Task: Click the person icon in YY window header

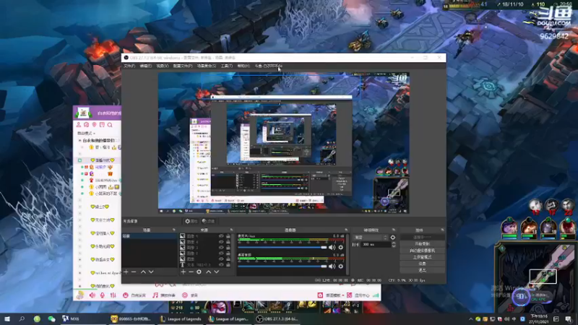Action: point(79,125)
